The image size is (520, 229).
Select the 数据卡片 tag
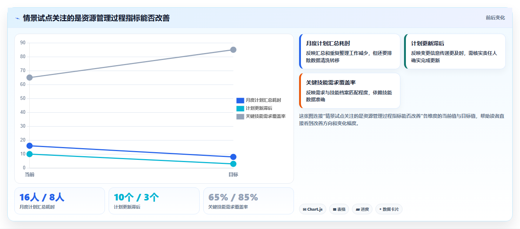(389, 209)
